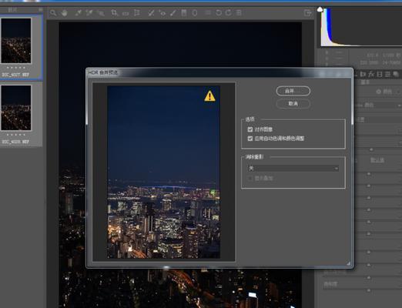This screenshot has height=308, width=402.
Task: Select the DSC_4027 thumbnail in filmstrip
Action: (x=16, y=41)
